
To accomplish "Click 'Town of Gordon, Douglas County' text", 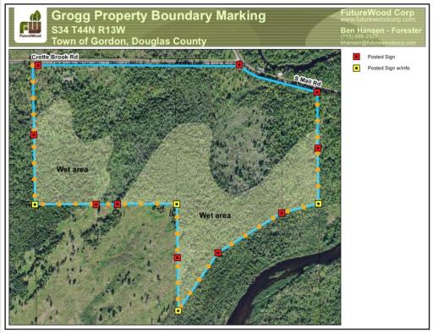I will coord(129,41).
